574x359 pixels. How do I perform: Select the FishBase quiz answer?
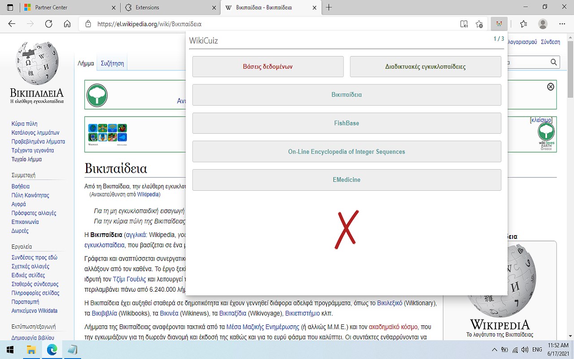click(x=347, y=123)
